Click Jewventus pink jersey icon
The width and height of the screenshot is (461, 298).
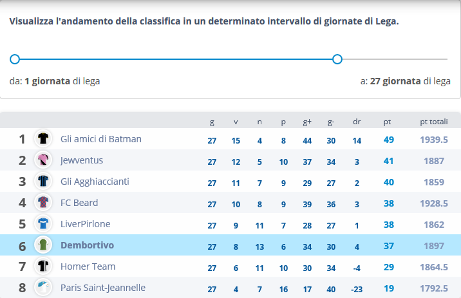tap(43, 160)
